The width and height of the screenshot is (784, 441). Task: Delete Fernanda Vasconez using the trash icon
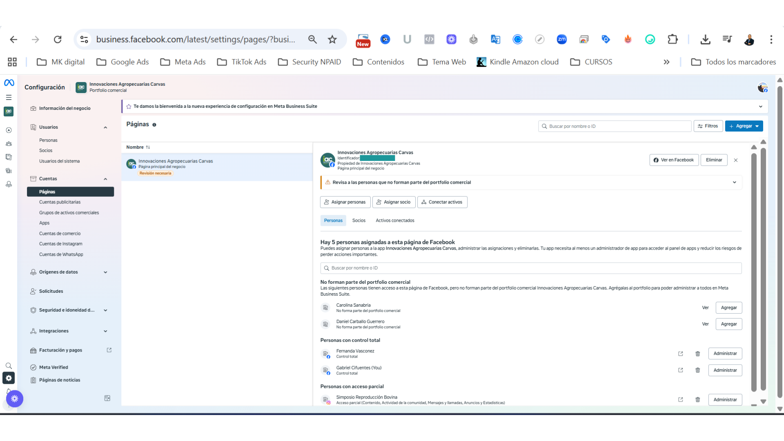coord(697,354)
